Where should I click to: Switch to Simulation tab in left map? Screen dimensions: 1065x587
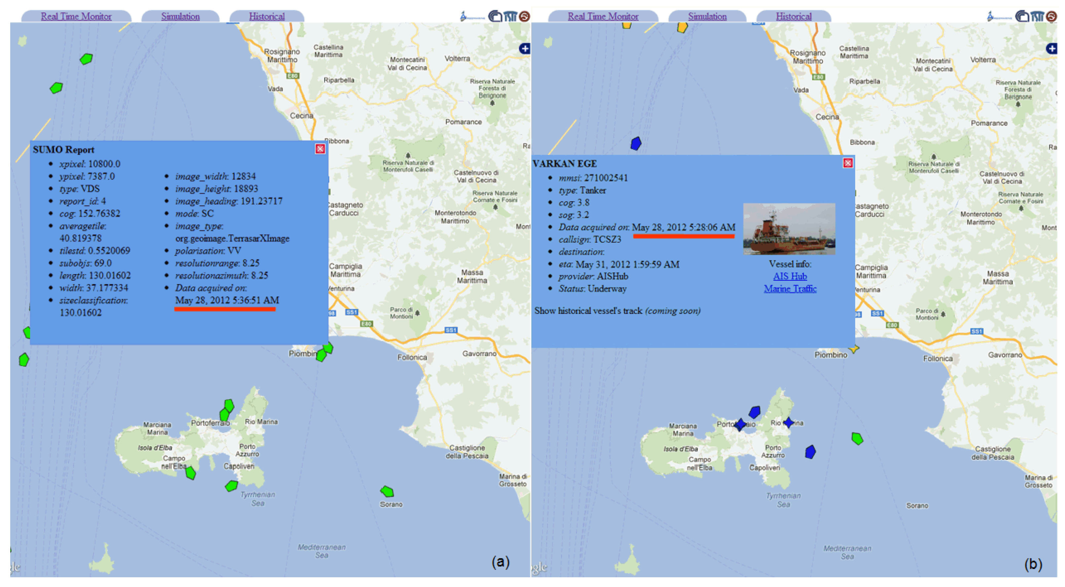(x=180, y=16)
